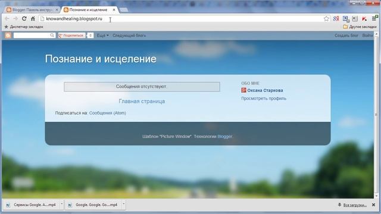Click the bookmark manager star icon
The image size is (381, 214).
tap(7, 27)
